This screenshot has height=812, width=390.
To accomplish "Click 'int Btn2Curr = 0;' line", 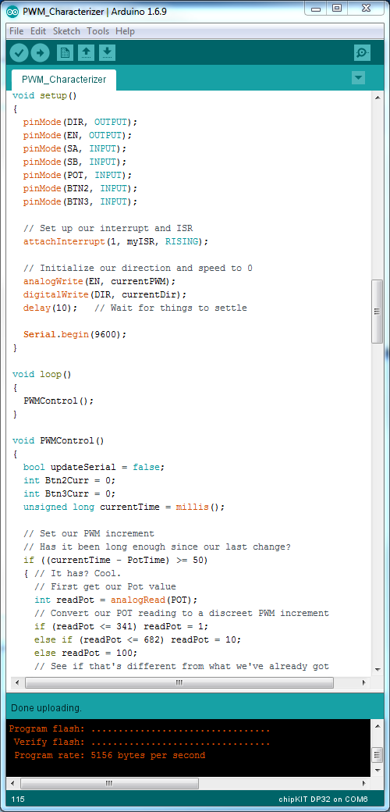I will [x=69, y=481].
